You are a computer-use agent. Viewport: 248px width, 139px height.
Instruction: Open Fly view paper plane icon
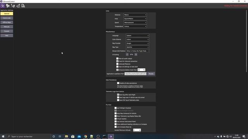click(18, 6)
